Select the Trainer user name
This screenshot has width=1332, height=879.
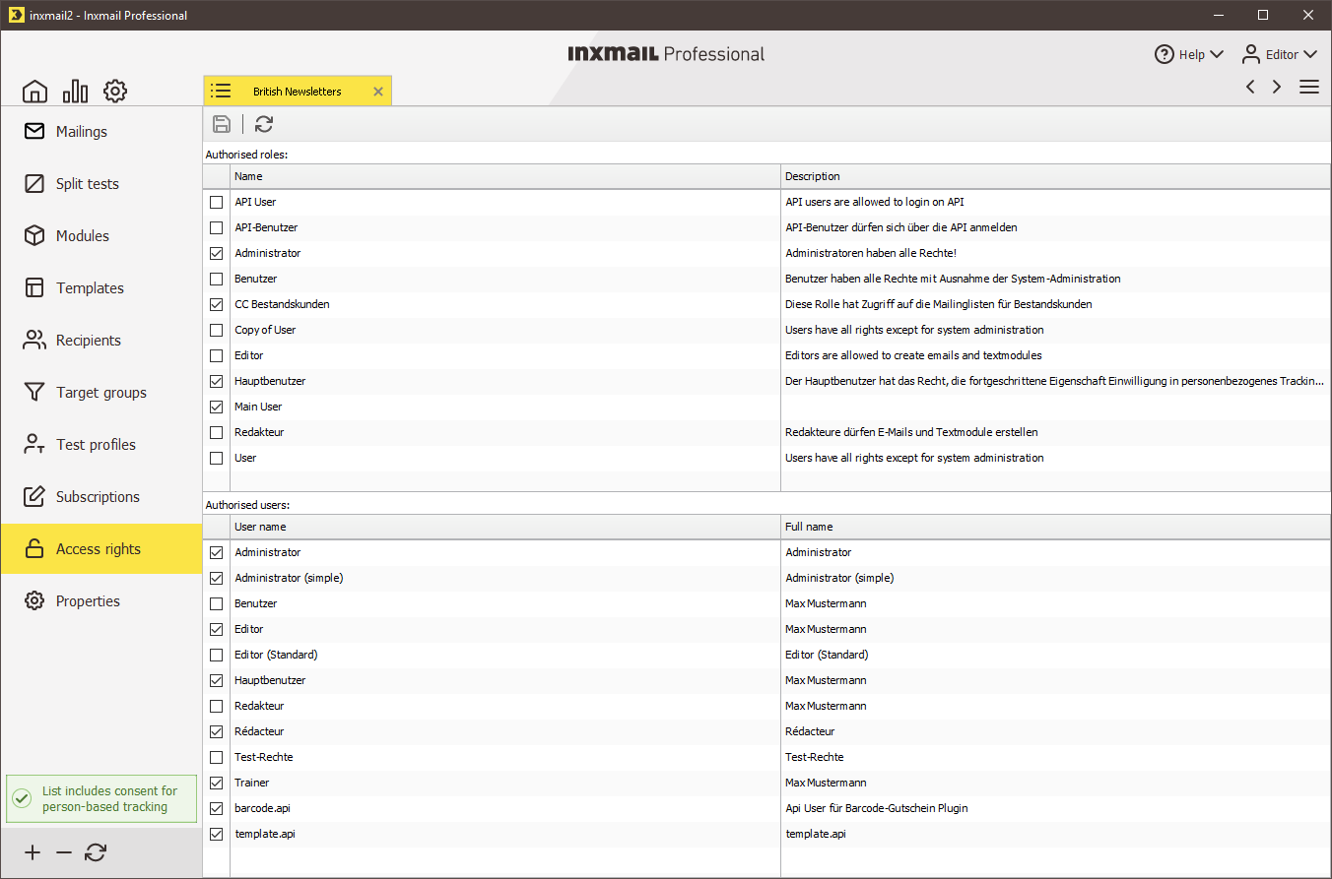point(252,783)
